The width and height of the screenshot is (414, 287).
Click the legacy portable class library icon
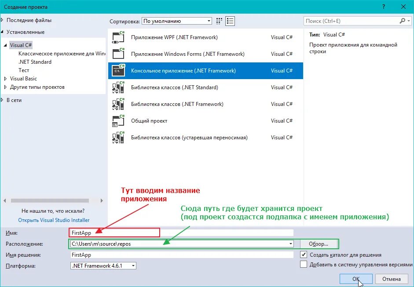(118, 138)
